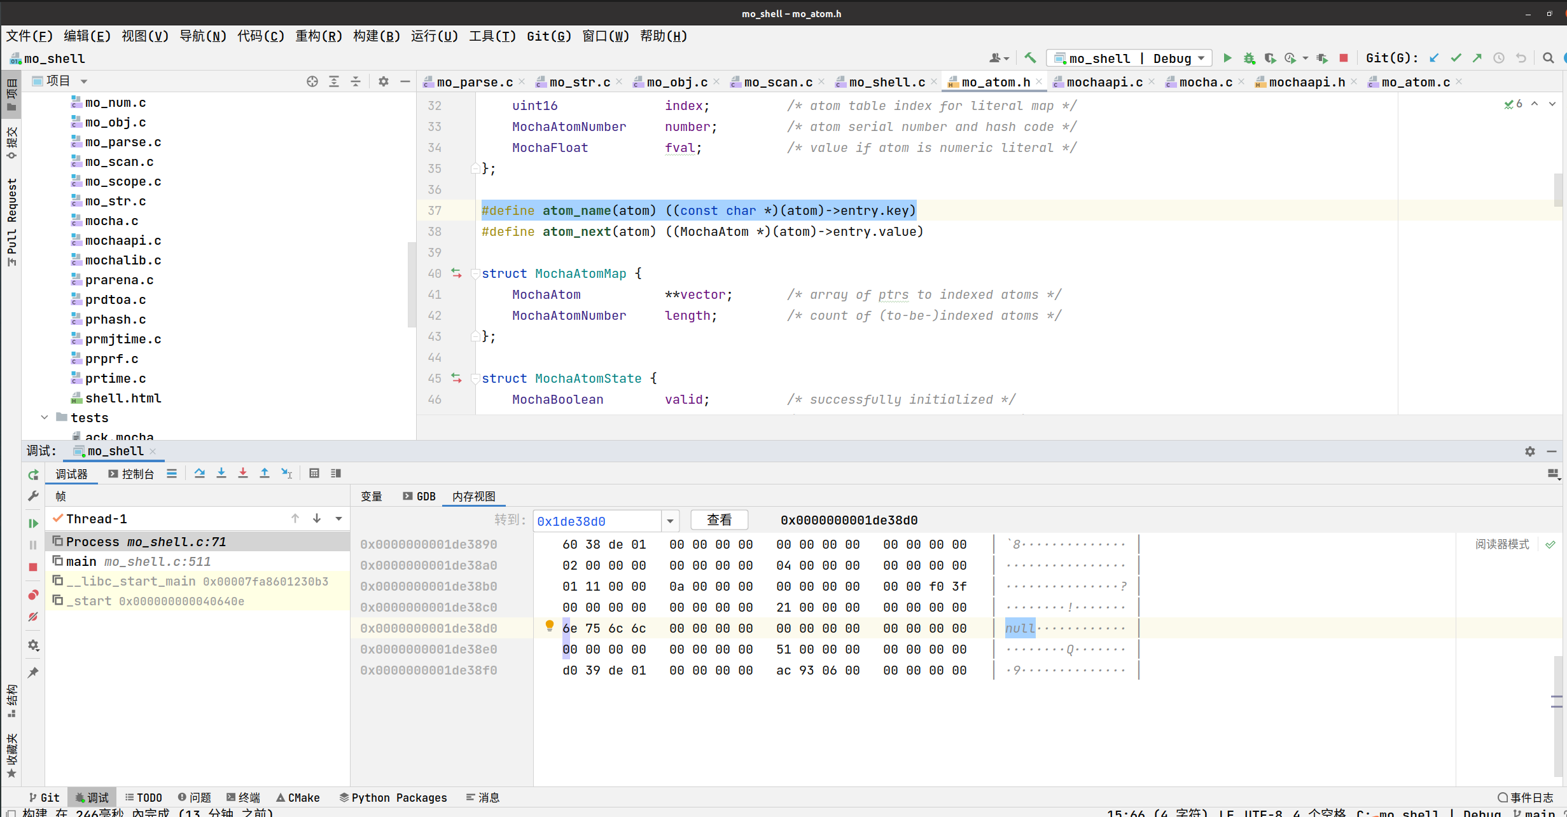Click the project tree scrollbar
1567x817 pixels.
(x=411, y=284)
